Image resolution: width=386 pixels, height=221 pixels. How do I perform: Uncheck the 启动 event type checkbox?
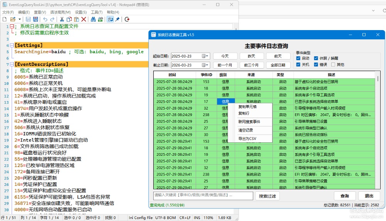pos(298,58)
